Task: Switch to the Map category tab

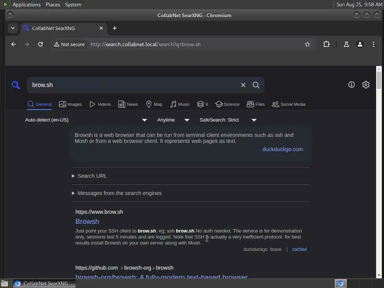Action: click(154, 104)
